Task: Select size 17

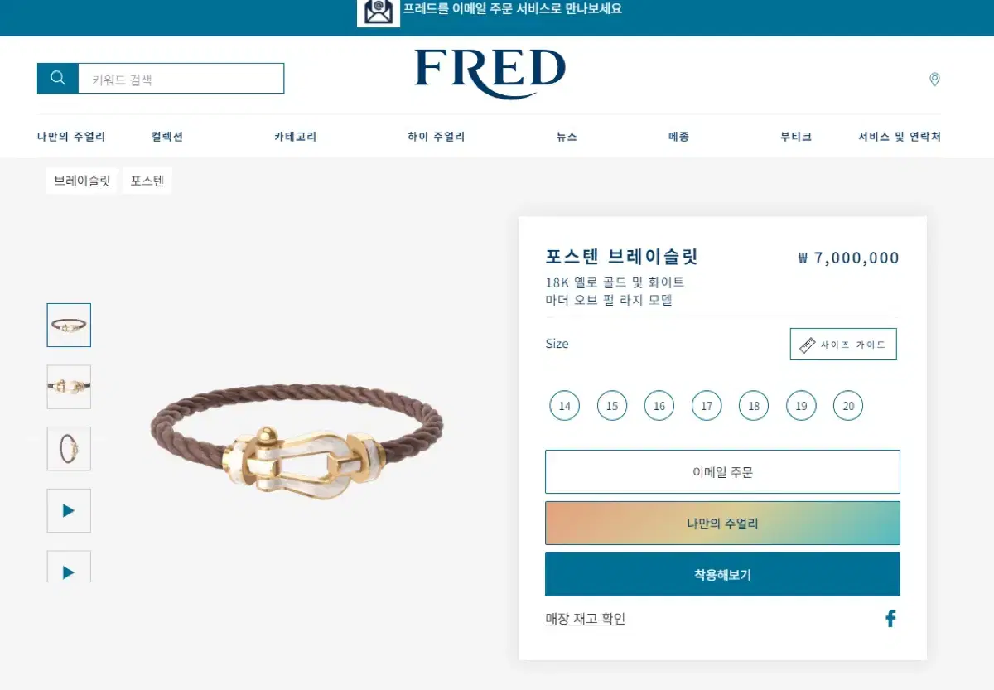Action: click(707, 406)
